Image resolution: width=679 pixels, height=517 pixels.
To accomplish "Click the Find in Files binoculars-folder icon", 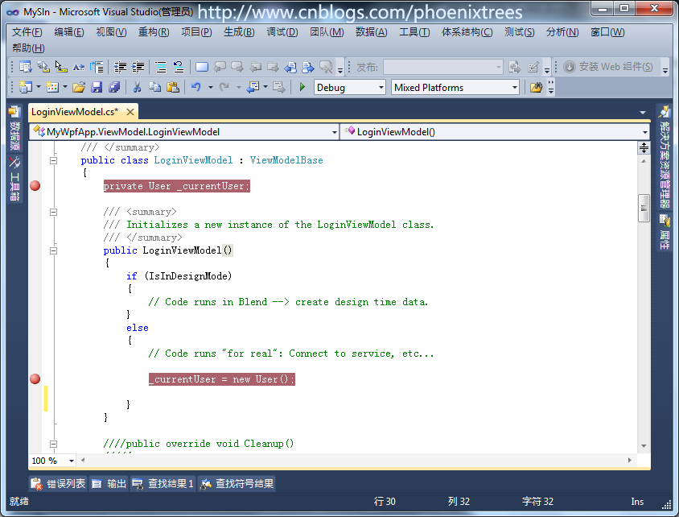I will [x=536, y=88].
